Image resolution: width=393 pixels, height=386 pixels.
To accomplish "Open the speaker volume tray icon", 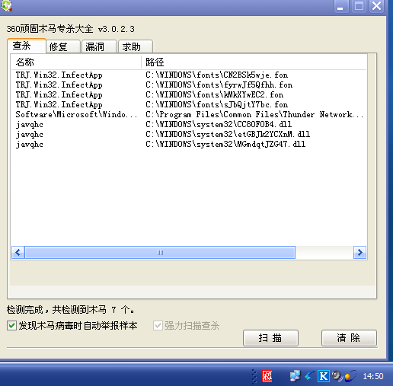I will 337,376.
